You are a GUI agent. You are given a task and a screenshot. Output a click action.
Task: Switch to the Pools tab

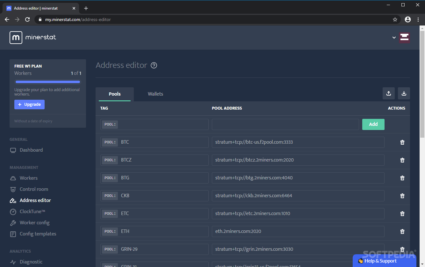tap(115, 94)
